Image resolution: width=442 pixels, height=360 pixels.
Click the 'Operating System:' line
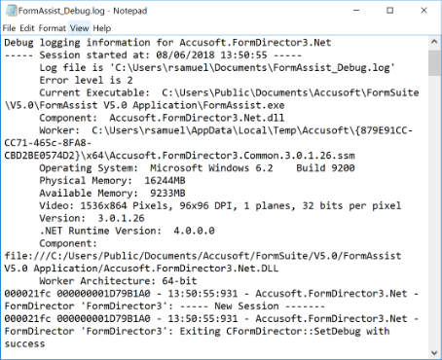pos(197,168)
